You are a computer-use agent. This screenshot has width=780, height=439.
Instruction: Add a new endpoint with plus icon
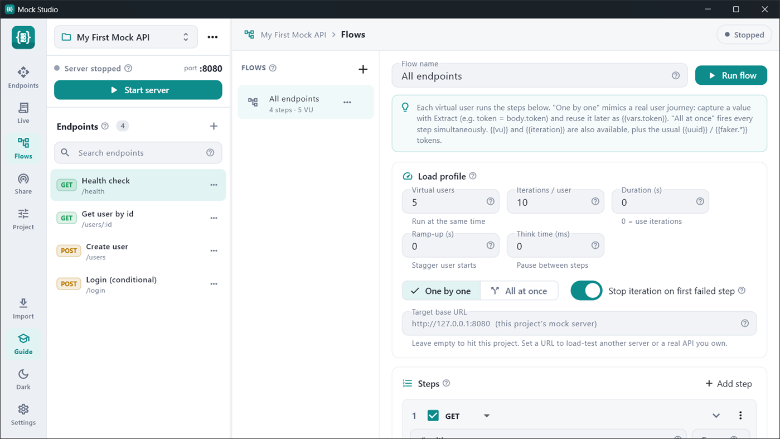point(214,126)
